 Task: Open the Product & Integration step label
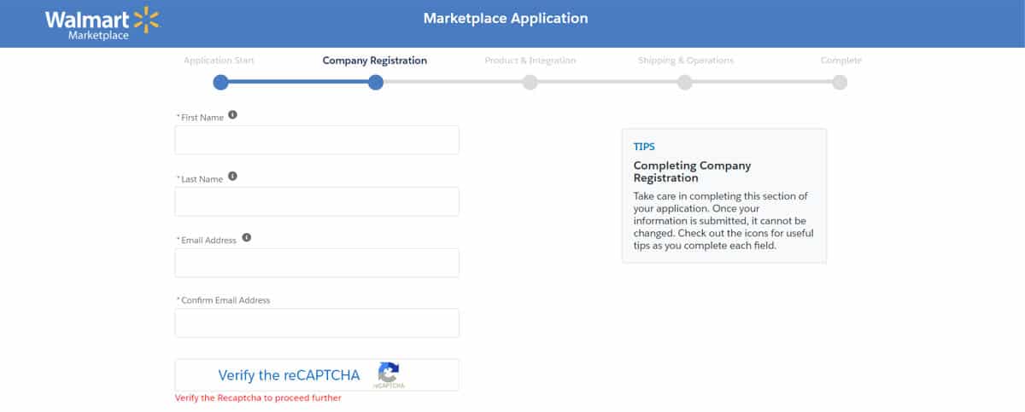(530, 61)
